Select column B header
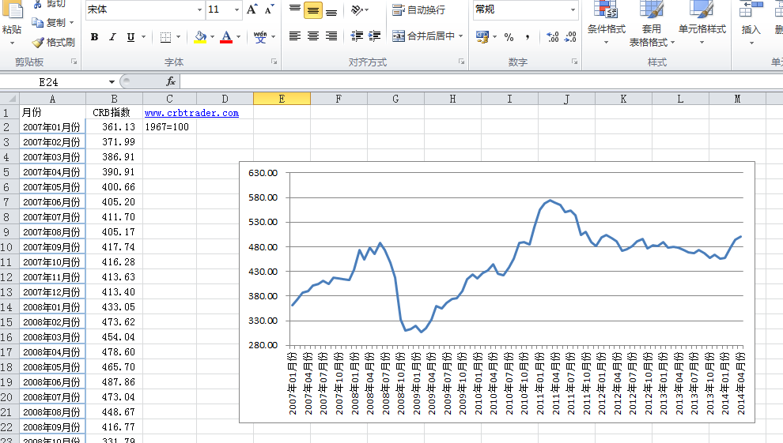Viewport: 783px width, 443px height. click(x=115, y=99)
